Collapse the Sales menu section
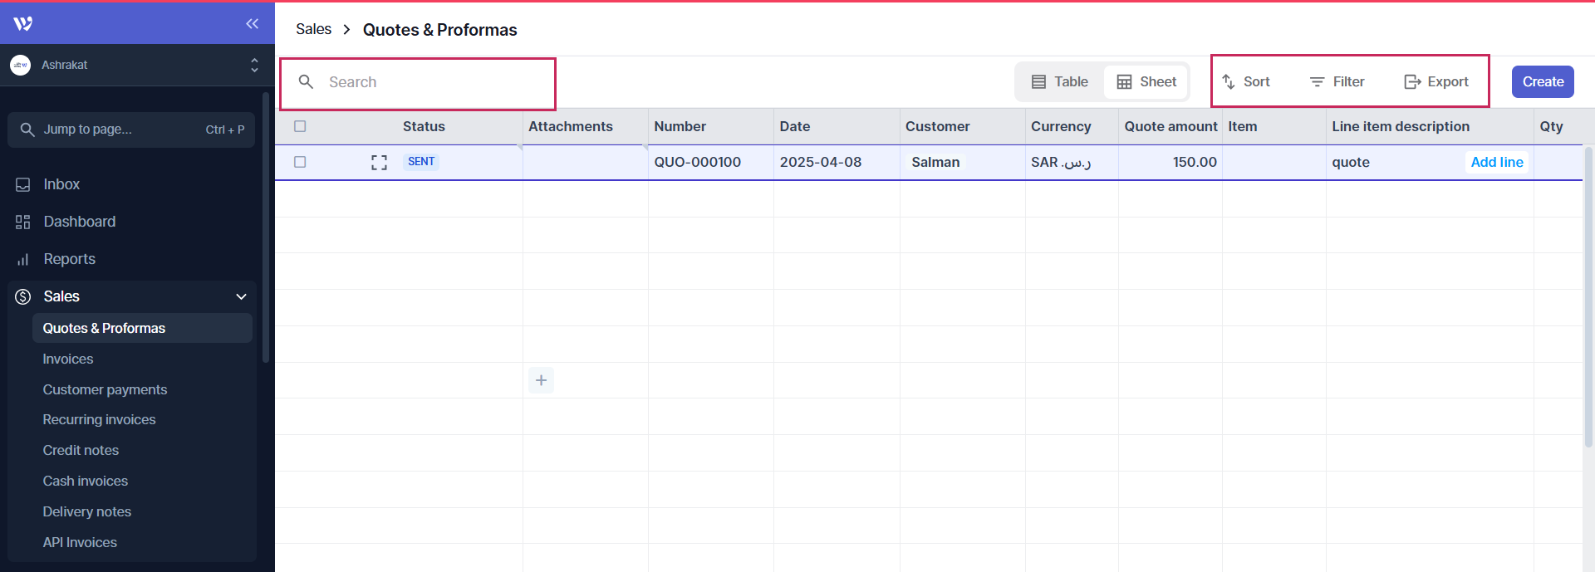1595x572 pixels. tap(241, 296)
